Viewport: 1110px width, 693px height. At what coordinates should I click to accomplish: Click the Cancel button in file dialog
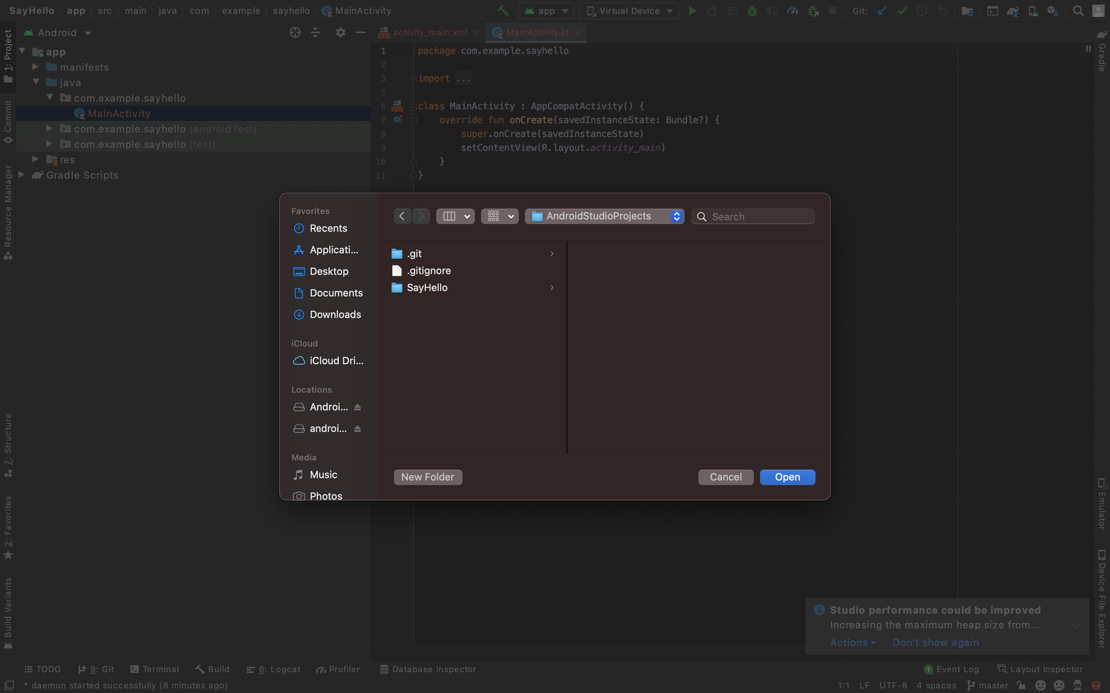pyautogui.click(x=726, y=477)
